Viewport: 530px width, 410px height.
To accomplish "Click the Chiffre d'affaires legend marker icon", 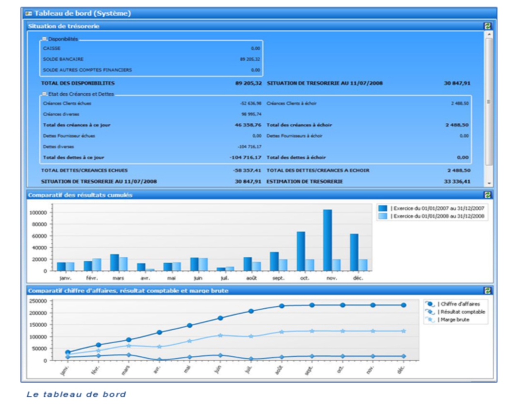I will (430, 304).
